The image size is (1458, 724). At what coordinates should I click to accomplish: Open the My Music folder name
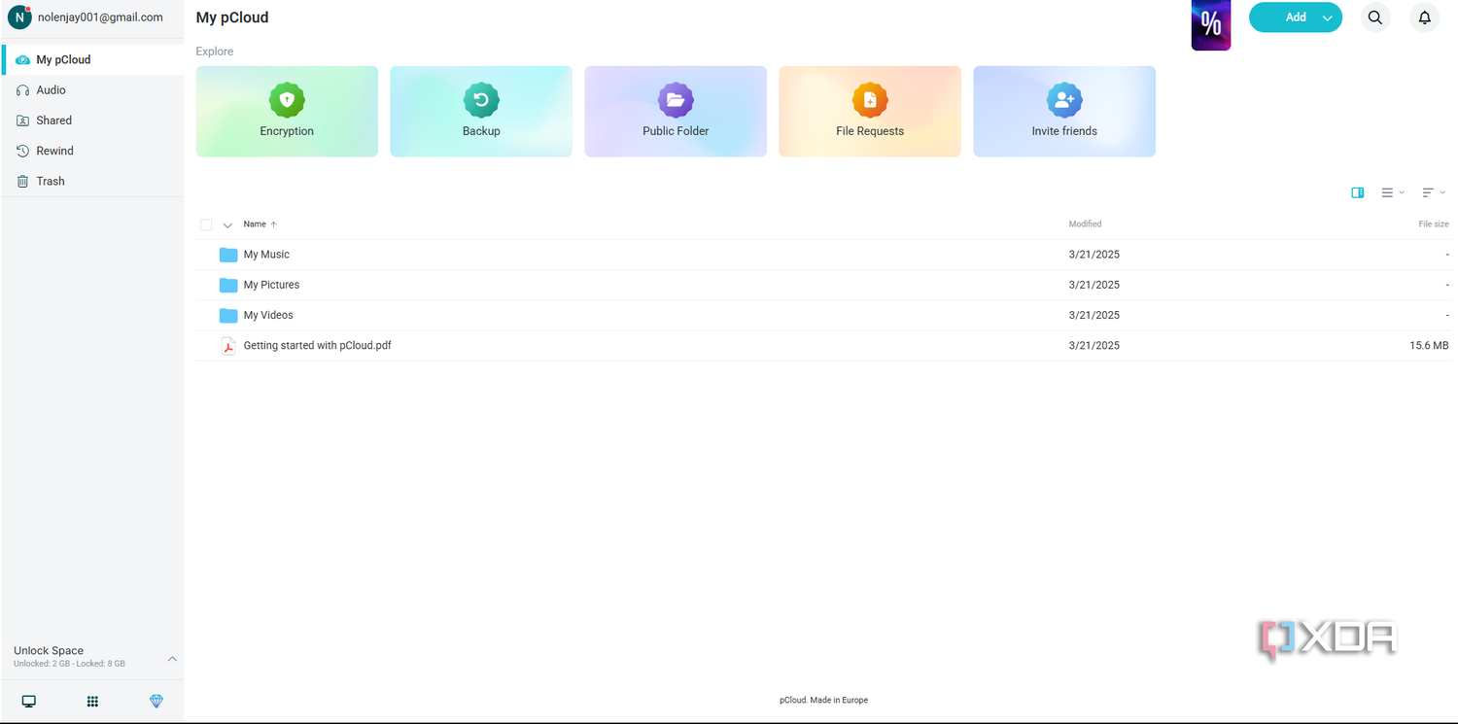click(x=266, y=255)
